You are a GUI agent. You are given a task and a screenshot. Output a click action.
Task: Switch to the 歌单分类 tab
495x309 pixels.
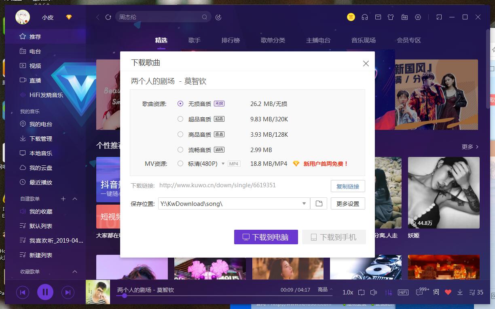coord(273,40)
